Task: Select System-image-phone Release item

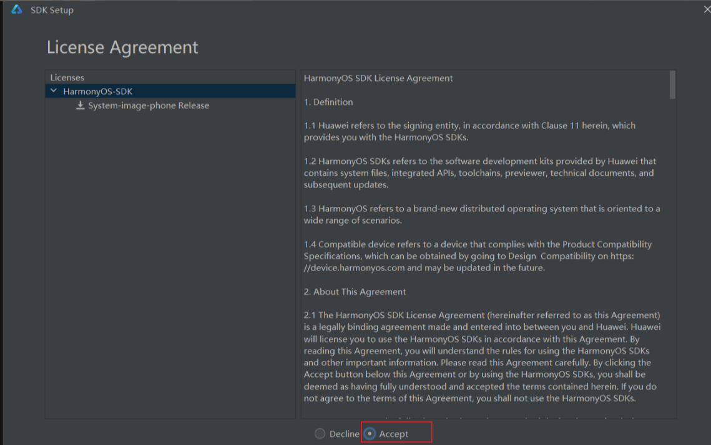Action: tap(149, 105)
